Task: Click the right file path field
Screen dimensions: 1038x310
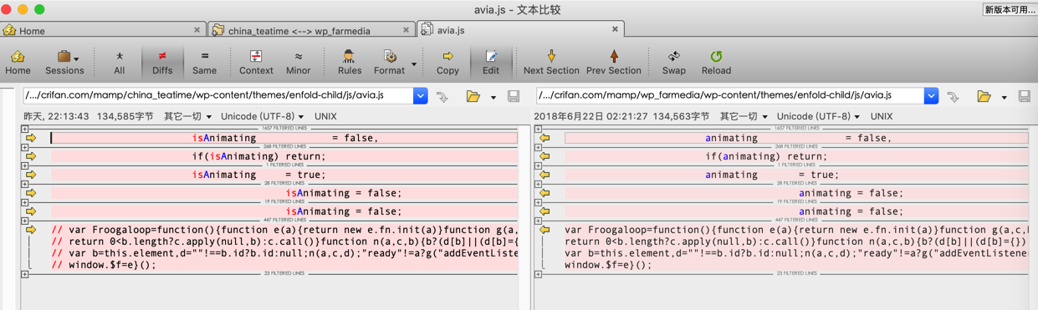Action: (x=729, y=95)
